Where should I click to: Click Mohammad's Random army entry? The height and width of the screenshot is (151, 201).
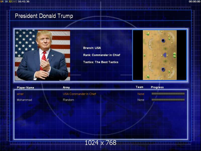tap(68, 100)
